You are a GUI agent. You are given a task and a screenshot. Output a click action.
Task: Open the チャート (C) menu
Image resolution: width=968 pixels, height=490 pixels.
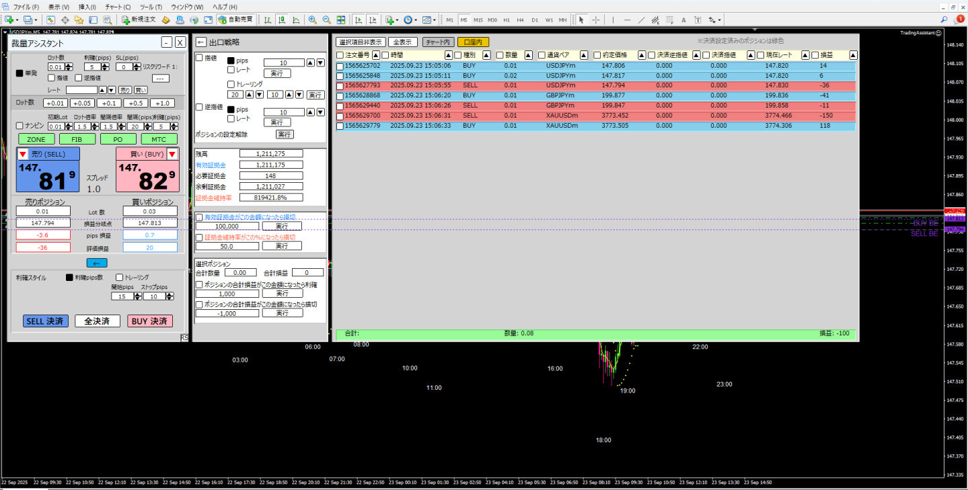tap(118, 6)
